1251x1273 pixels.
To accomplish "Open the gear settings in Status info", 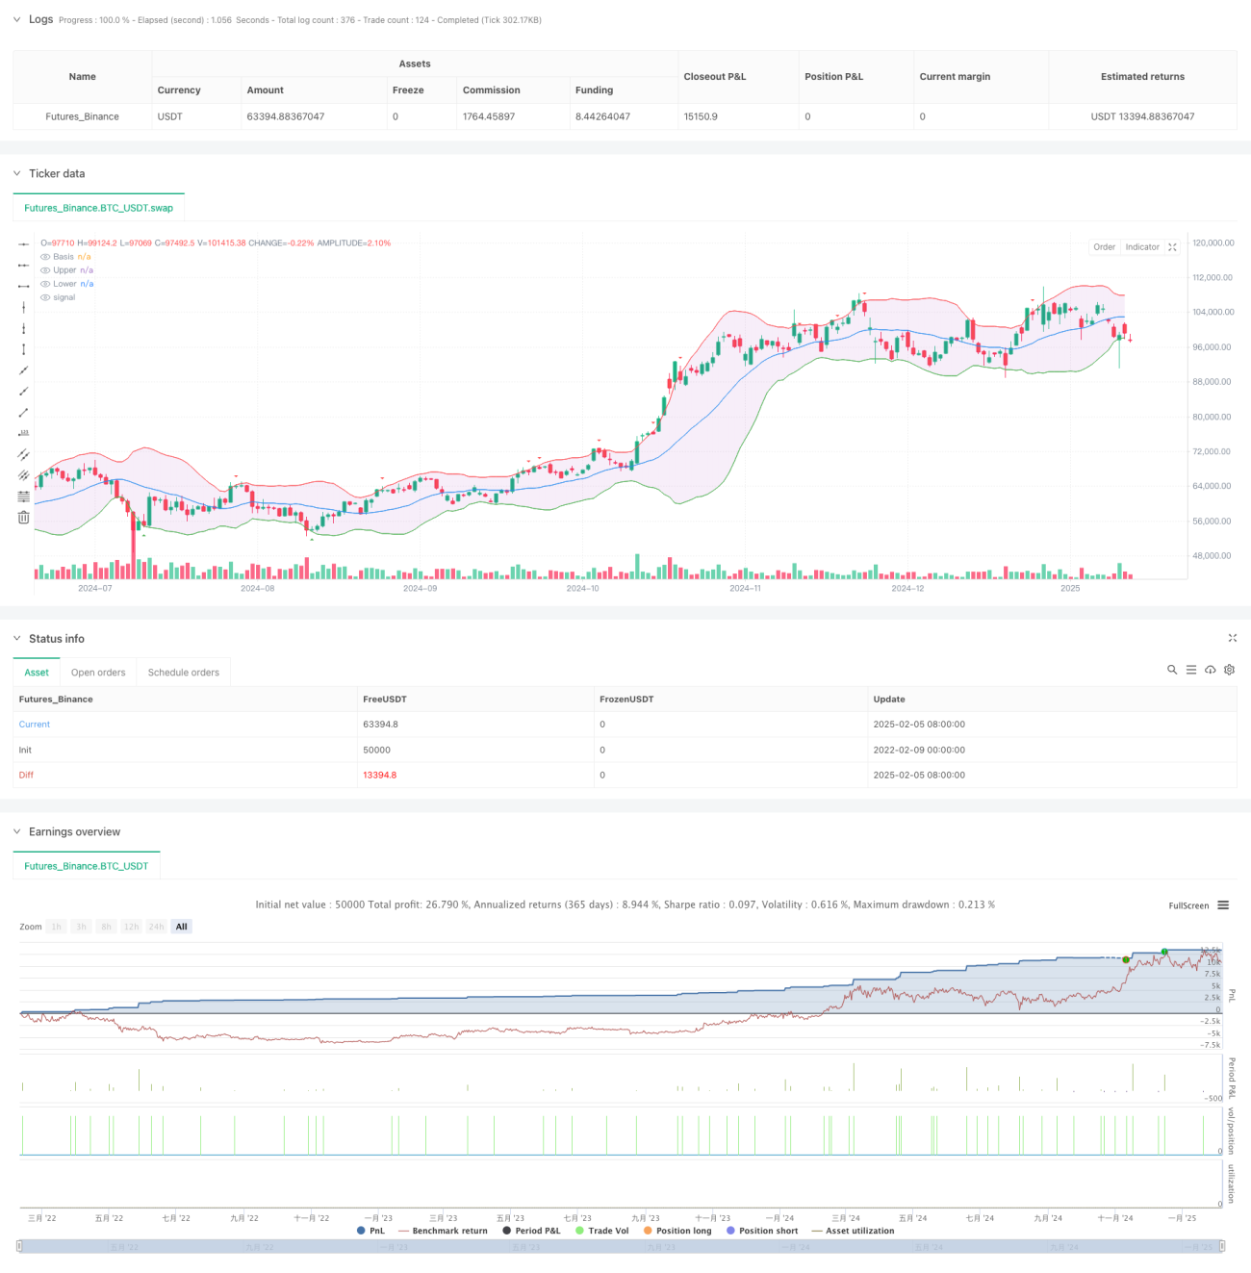I will point(1229,670).
